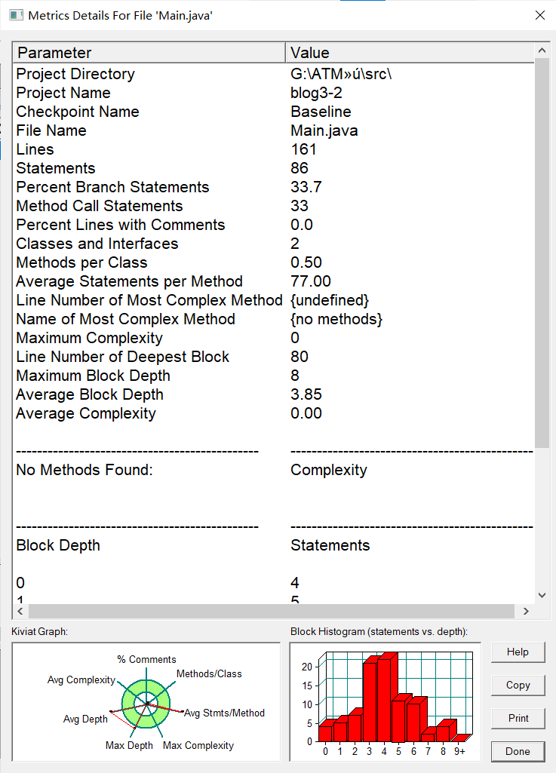Click the Parameter column header
556x773 pixels.
(149, 53)
